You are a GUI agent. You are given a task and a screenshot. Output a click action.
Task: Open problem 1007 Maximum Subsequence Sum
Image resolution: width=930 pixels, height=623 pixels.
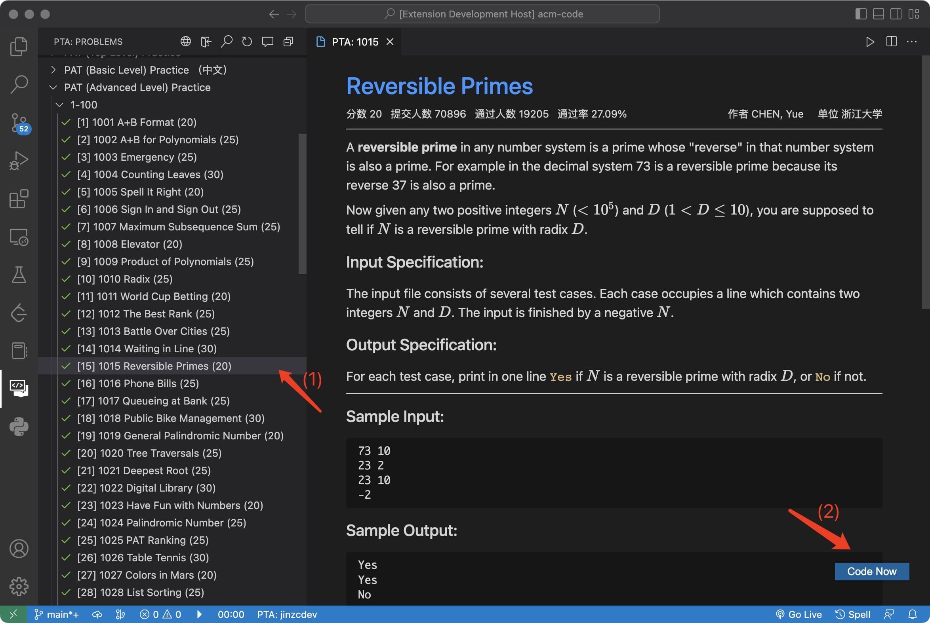tap(172, 227)
